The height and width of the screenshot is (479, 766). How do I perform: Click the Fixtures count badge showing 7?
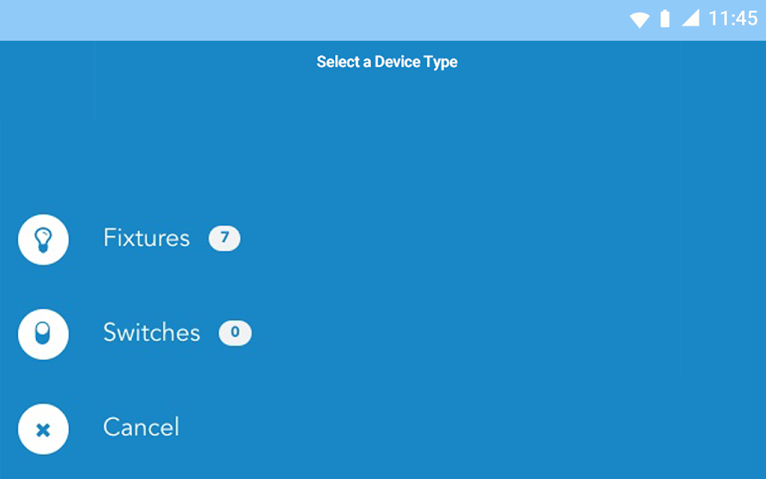[224, 238]
